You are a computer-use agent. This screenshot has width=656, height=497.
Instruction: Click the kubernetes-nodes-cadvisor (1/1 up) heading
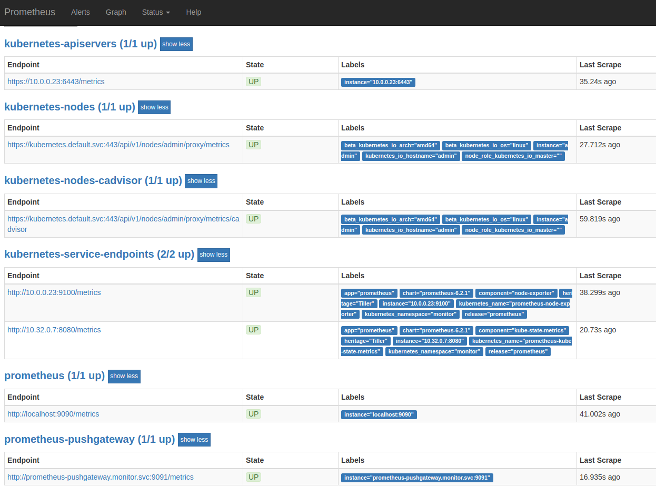pos(93,180)
